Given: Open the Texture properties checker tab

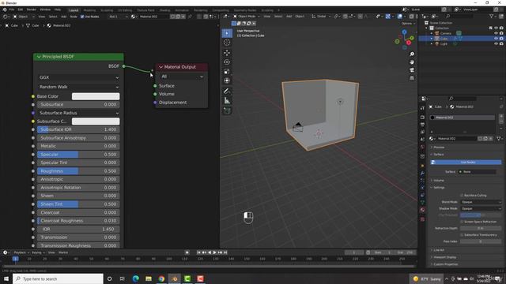Looking at the screenshot, I should (422, 219).
